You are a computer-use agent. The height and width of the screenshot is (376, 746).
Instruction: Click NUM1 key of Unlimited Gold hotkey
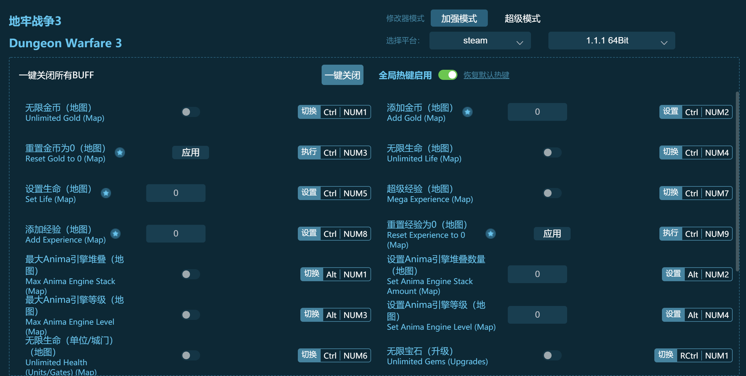point(355,112)
